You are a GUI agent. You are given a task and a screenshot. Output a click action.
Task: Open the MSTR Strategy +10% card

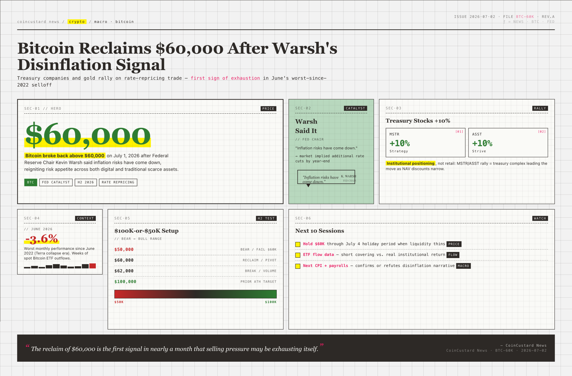425,143
